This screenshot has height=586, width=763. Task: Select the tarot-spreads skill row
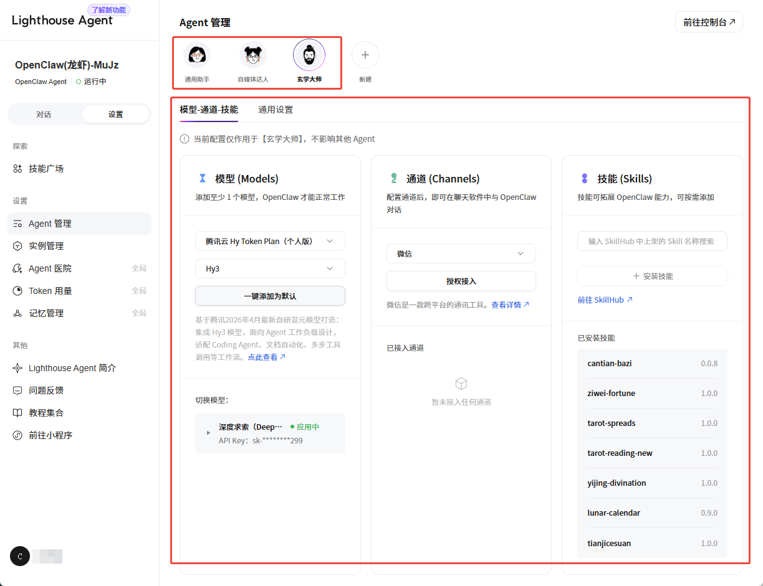pyautogui.click(x=652, y=423)
